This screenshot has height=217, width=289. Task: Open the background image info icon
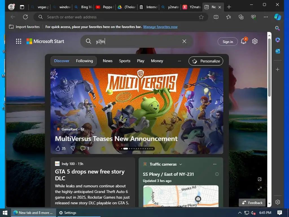pos(260,179)
